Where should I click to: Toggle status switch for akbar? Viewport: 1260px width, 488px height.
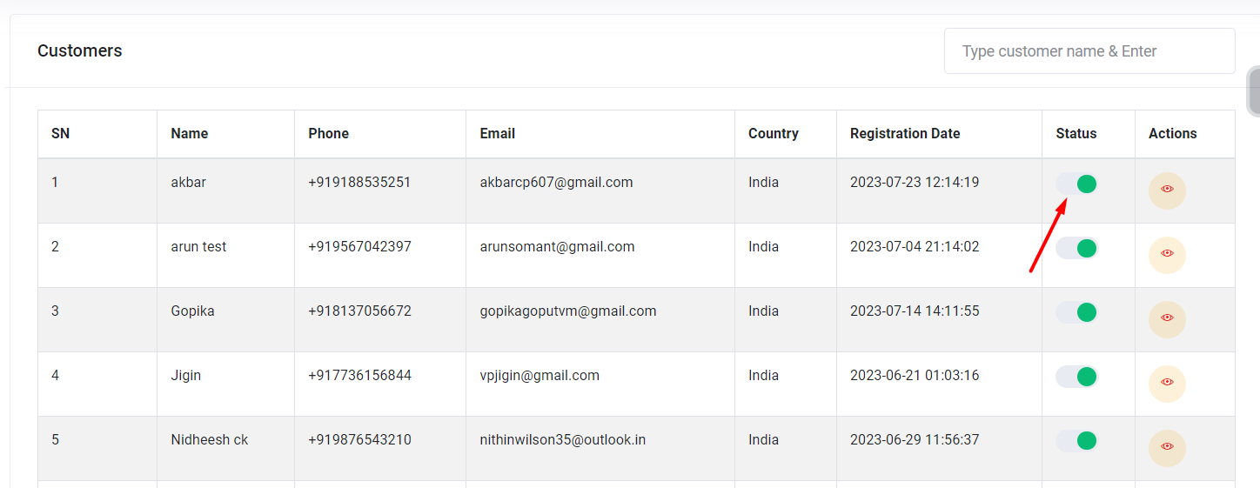[1077, 184]
